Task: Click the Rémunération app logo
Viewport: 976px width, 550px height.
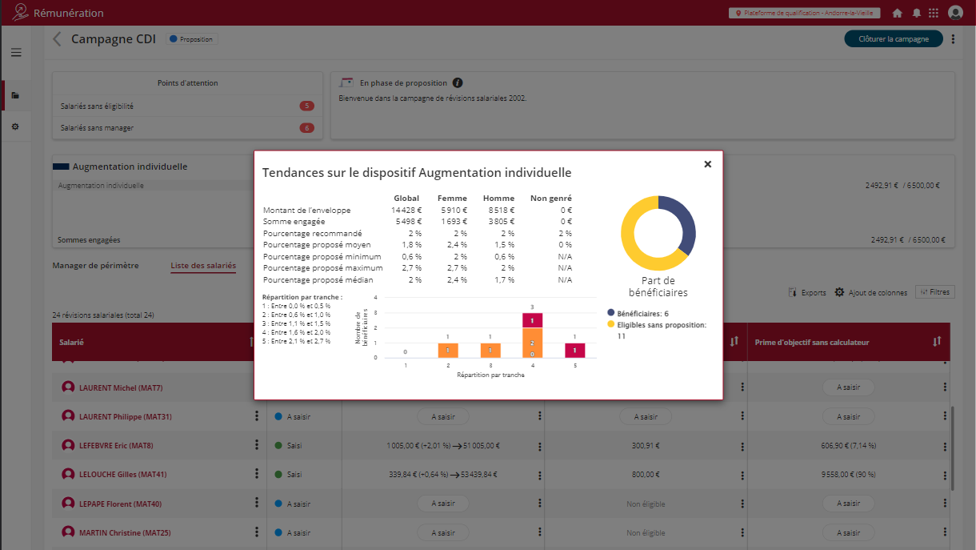Action: click(x=19, y=13)
